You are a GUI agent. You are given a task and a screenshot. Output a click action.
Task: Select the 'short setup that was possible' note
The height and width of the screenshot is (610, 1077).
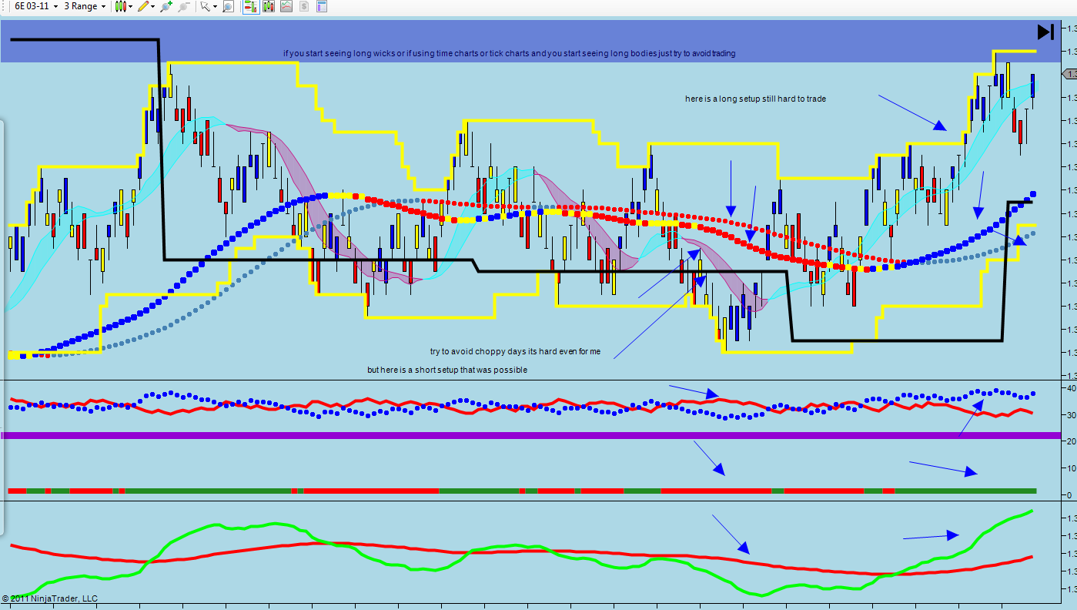447,370
